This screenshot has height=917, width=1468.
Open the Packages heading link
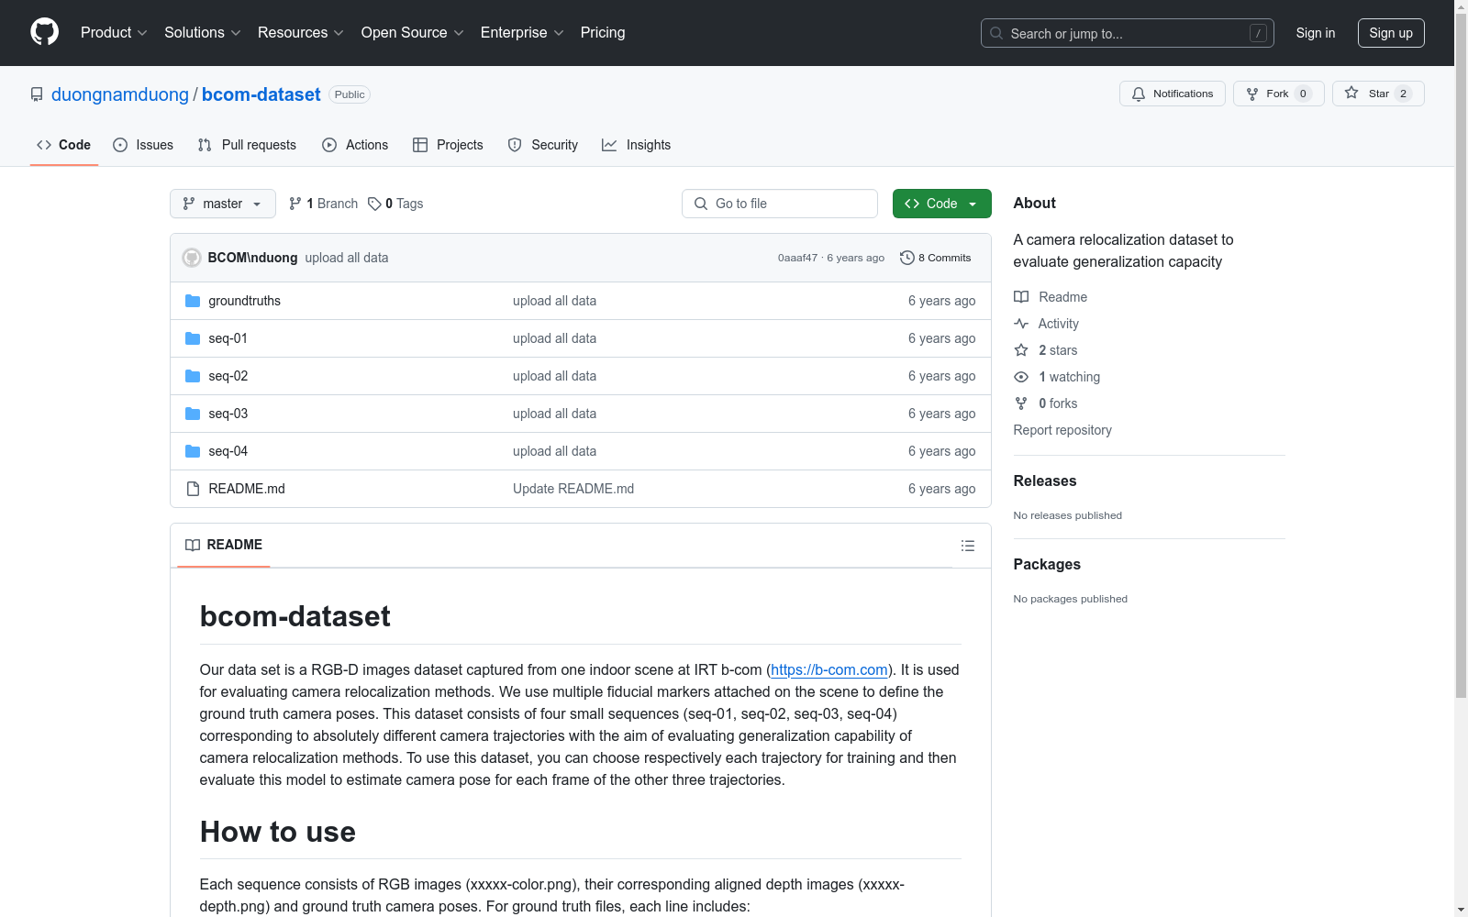click(x=1047, y=564)
